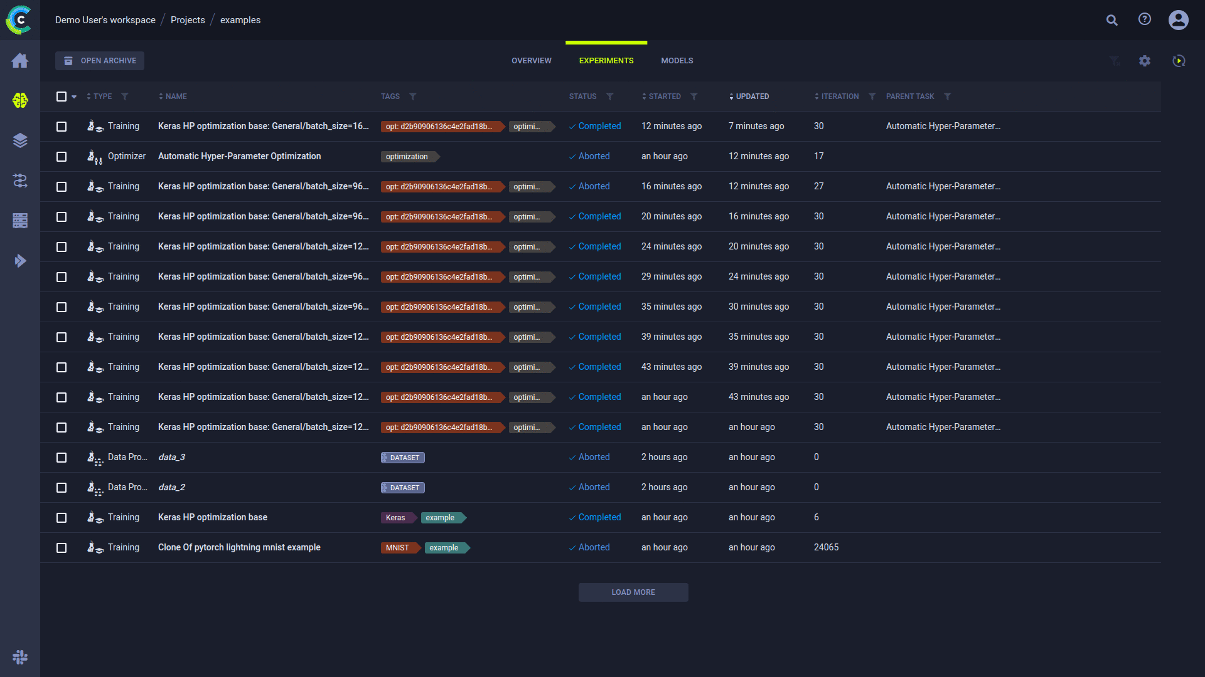The image size is (1205, 677).
Task: Select the checkbox for Automatic Hyper-Parameter Optimization row
Action: [x=62, y=157]
